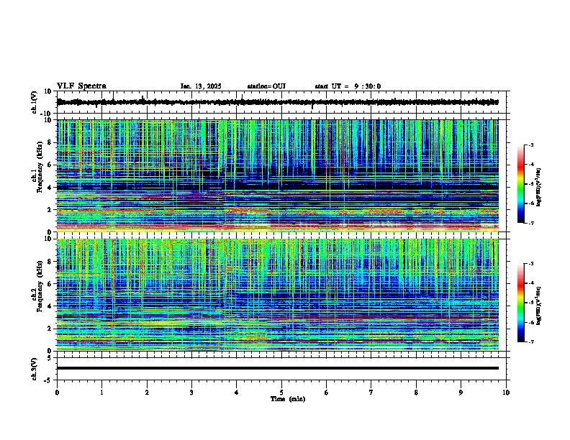Click the "ch.3(V)" axis label
The image size is (570, 440).
35,369
